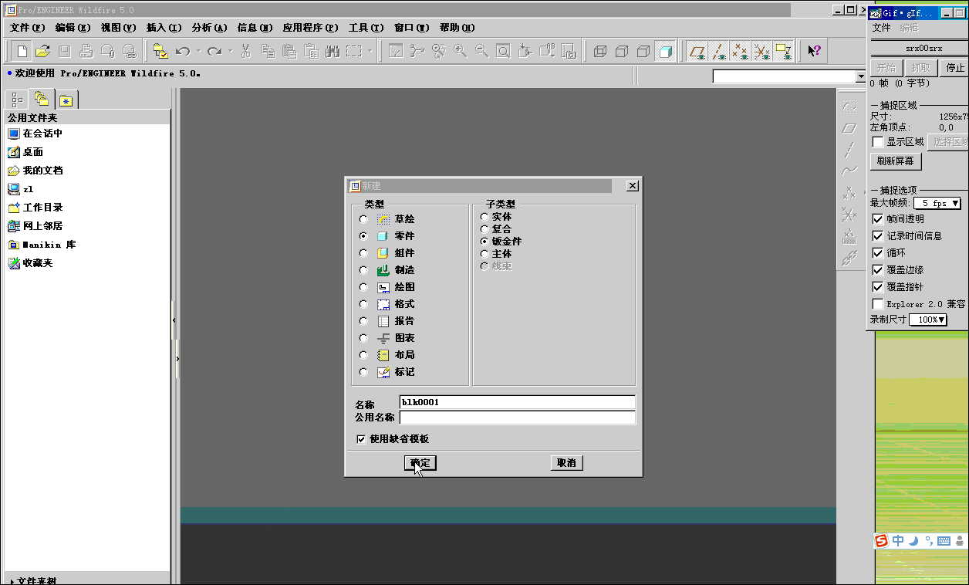Open the folder browser navigator tab
Screen dimensions: 969x585
coord(42,100)
